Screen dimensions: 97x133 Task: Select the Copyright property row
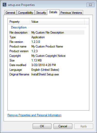point(47,56)
